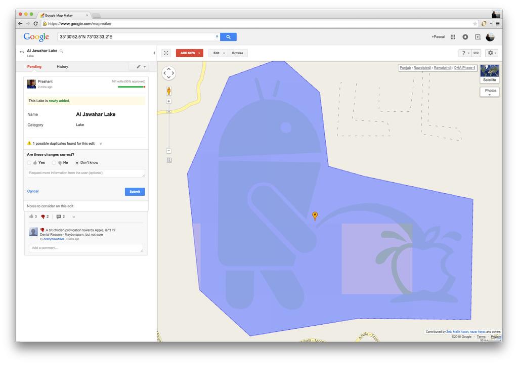Switch to the Pending tab
The width and height of the screenshot is (518, 389).
(34, 67)
